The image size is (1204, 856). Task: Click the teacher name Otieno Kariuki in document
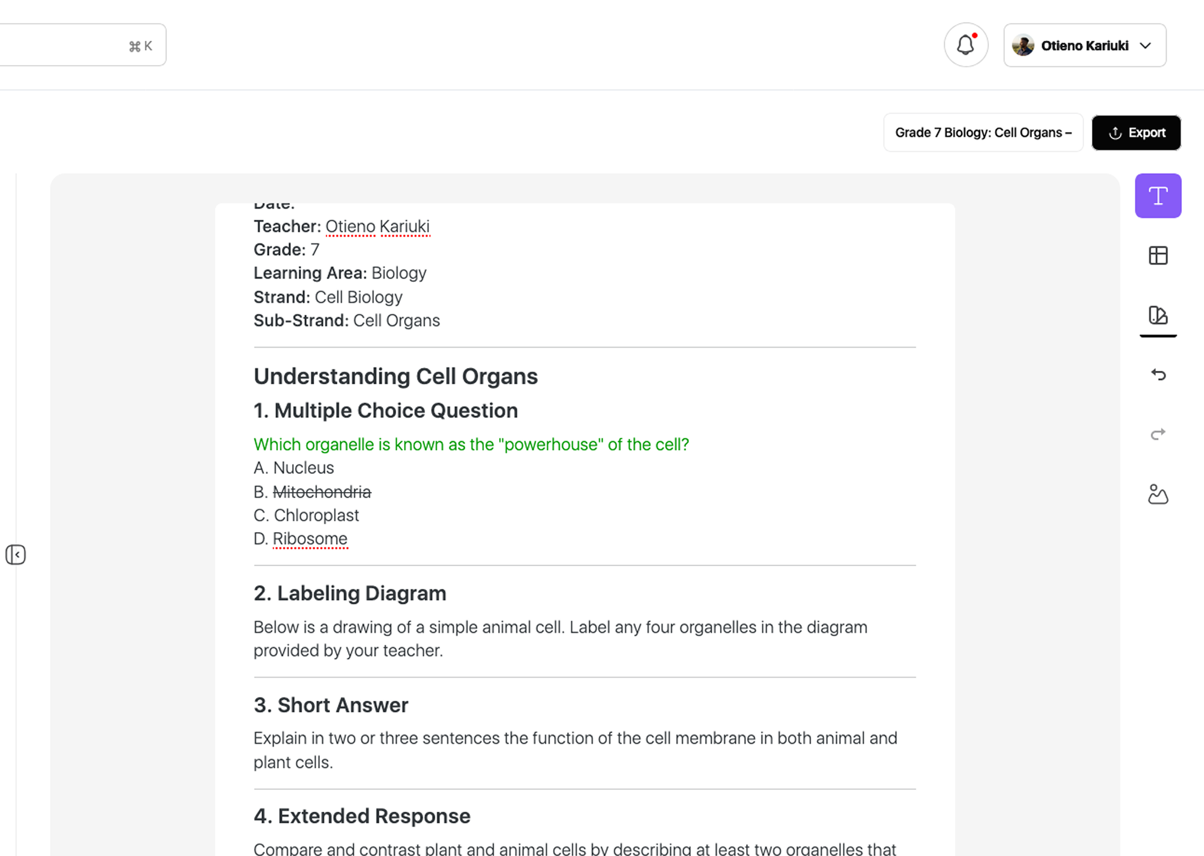[377, 226]
